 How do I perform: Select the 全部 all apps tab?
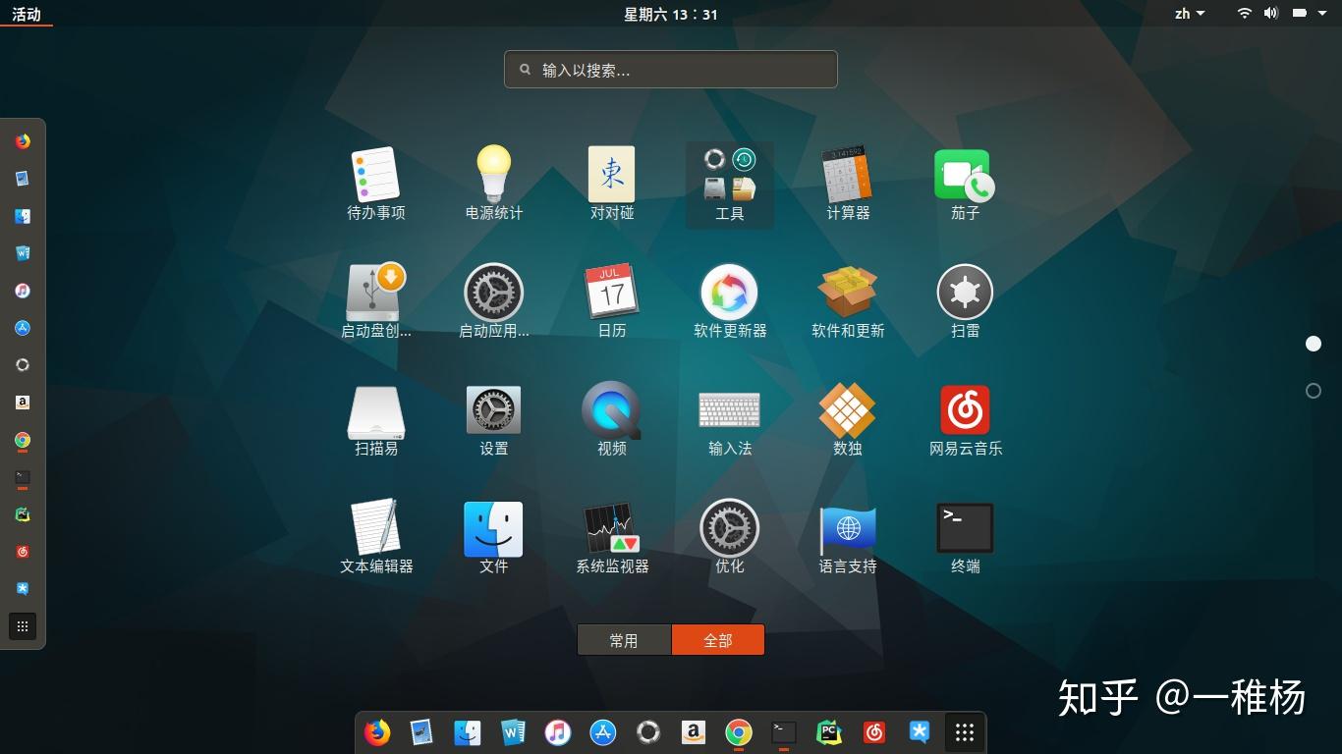coord(718,640)
